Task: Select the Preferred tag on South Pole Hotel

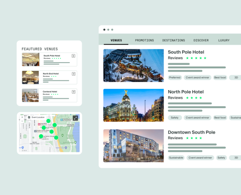Action: click(175, 78)
